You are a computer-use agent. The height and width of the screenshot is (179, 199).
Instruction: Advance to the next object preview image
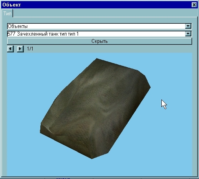point(20,49)
